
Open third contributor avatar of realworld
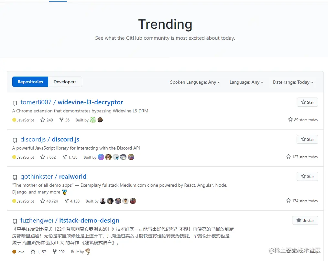tap(118, 201)
